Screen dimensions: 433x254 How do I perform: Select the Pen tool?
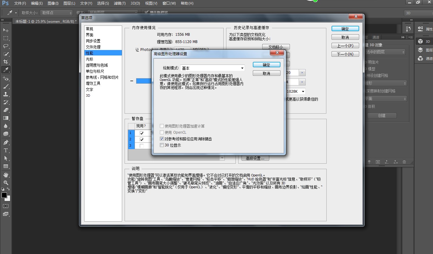[6, 142]
